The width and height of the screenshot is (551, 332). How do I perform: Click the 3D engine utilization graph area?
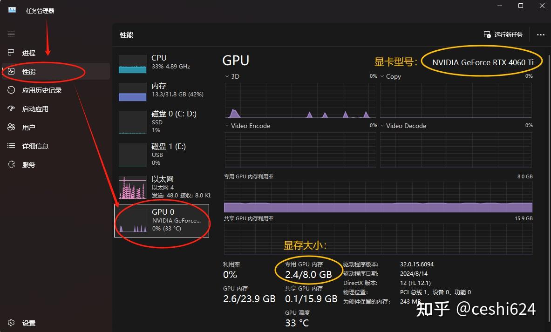click(300, 101)
